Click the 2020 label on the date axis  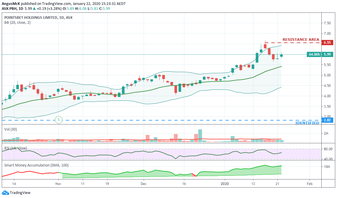(x=225, y=184)
